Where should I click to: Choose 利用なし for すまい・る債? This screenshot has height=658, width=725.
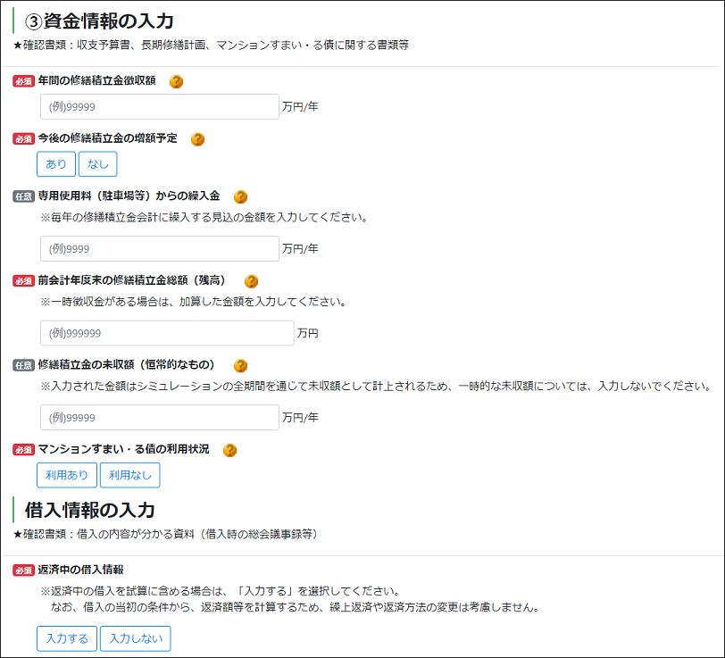pyautogui.click(x=130, y=475)
